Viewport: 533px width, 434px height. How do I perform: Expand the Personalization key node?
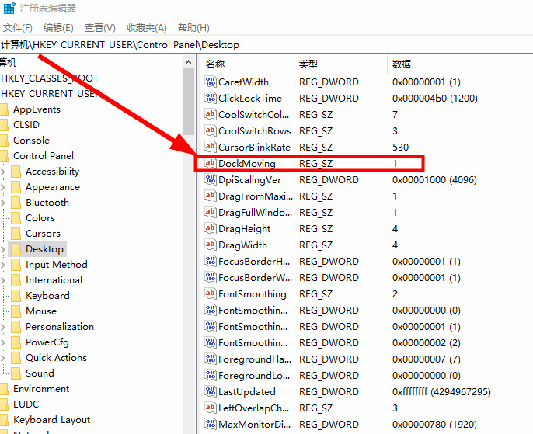4,327
